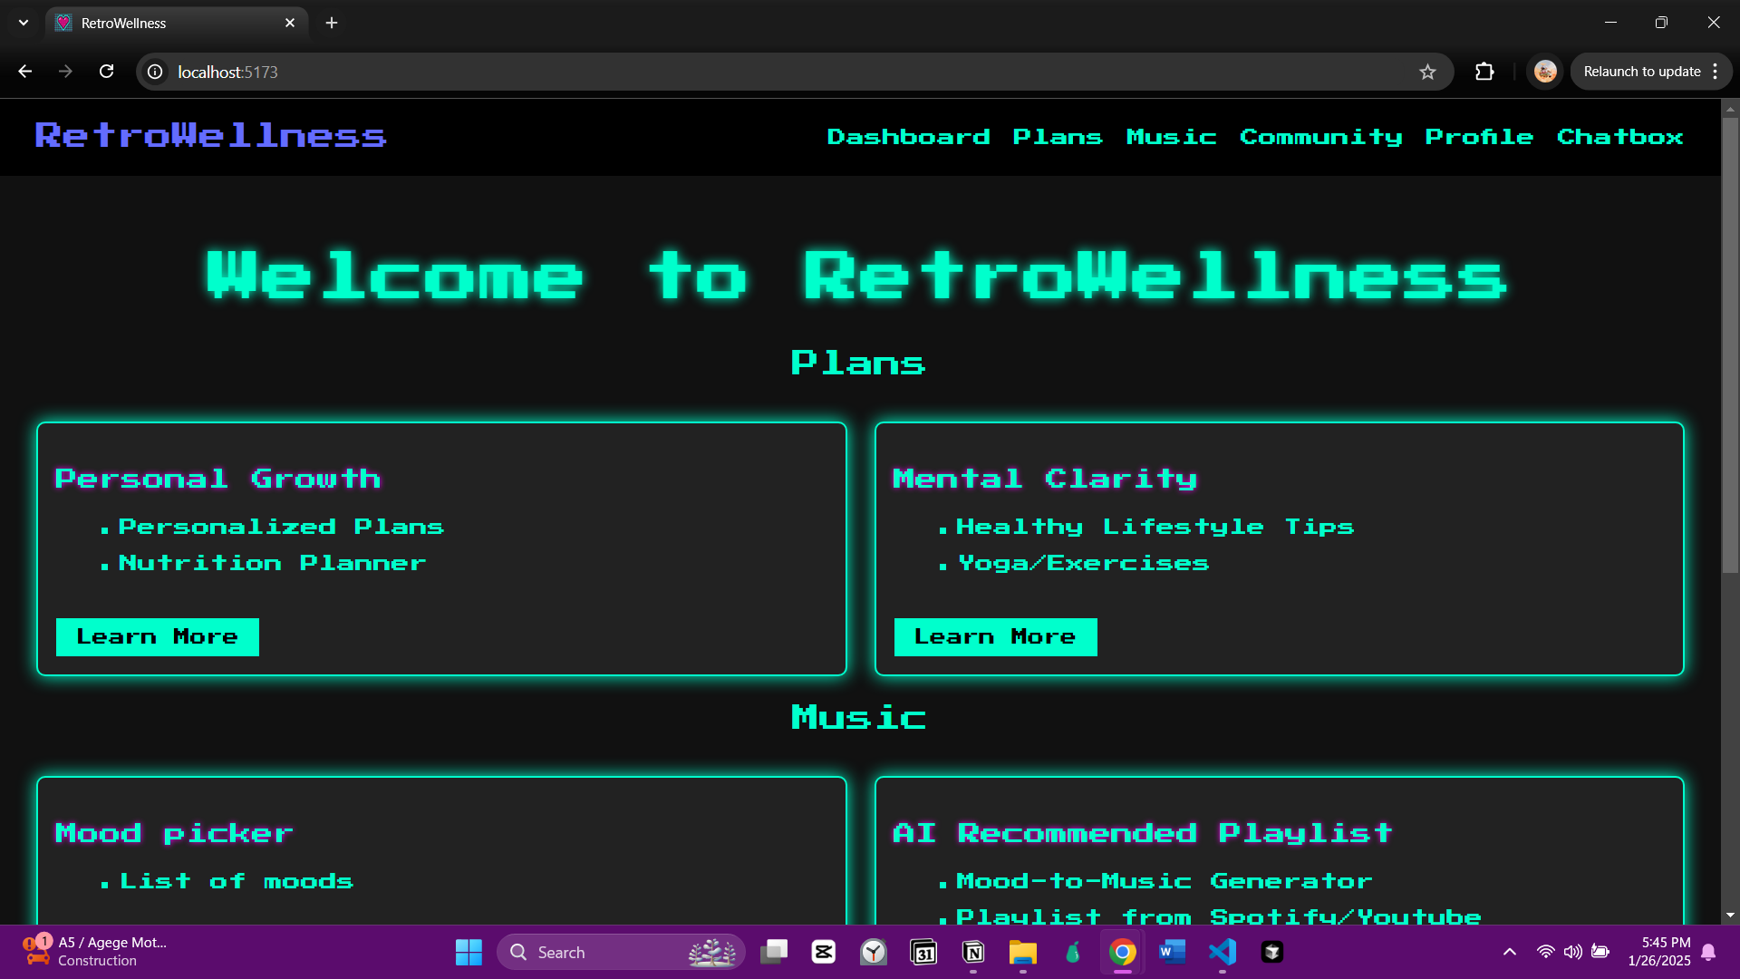Open the Chrome profile avatar
This screenshot has width=1740, height=979.
1545,72
